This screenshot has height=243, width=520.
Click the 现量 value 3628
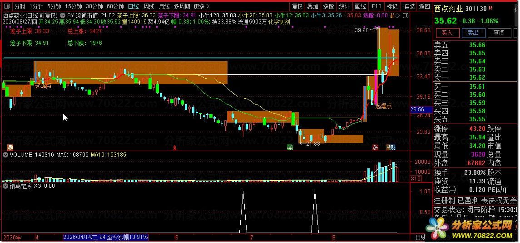(x=479, y=154)
